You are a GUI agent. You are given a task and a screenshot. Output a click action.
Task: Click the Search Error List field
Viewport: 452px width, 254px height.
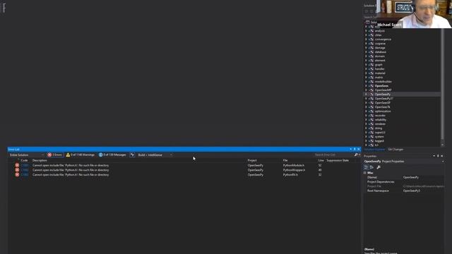[x=333, y=155]
